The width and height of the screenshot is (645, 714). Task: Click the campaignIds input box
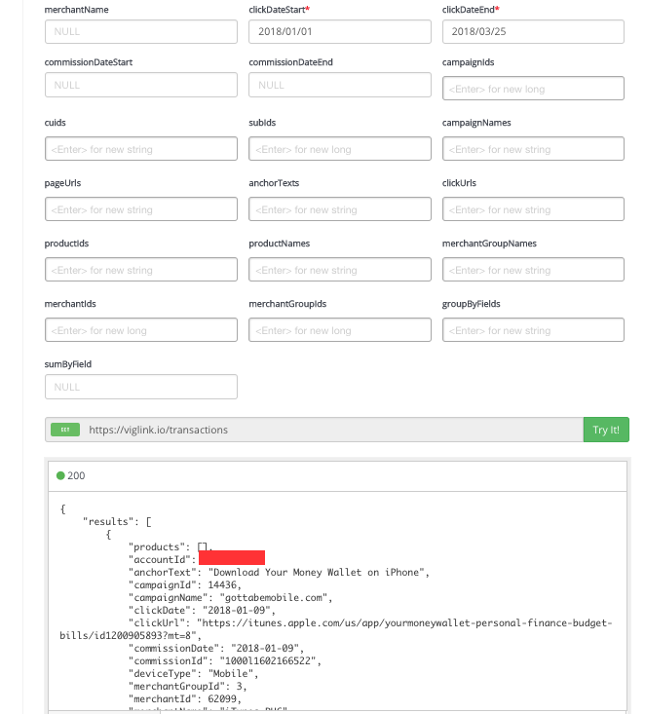click(x=533, y=89)
